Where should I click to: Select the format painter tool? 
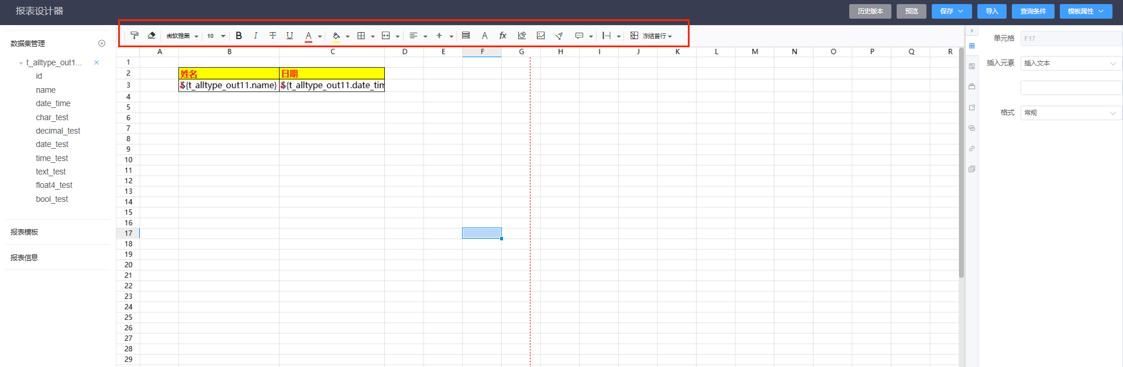[x=135, y=36]
